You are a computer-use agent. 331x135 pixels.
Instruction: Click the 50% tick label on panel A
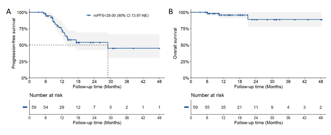coord(23,45)
